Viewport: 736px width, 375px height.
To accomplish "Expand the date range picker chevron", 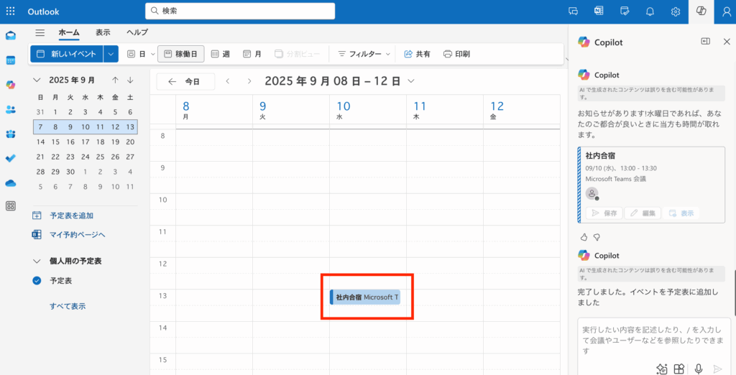I will pos(410,81).
